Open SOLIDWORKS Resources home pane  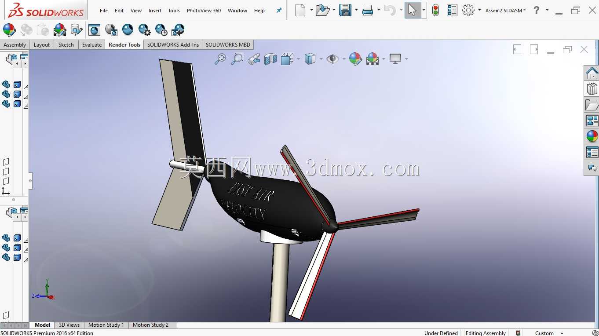pyautogui.click(x=592, y=73)
